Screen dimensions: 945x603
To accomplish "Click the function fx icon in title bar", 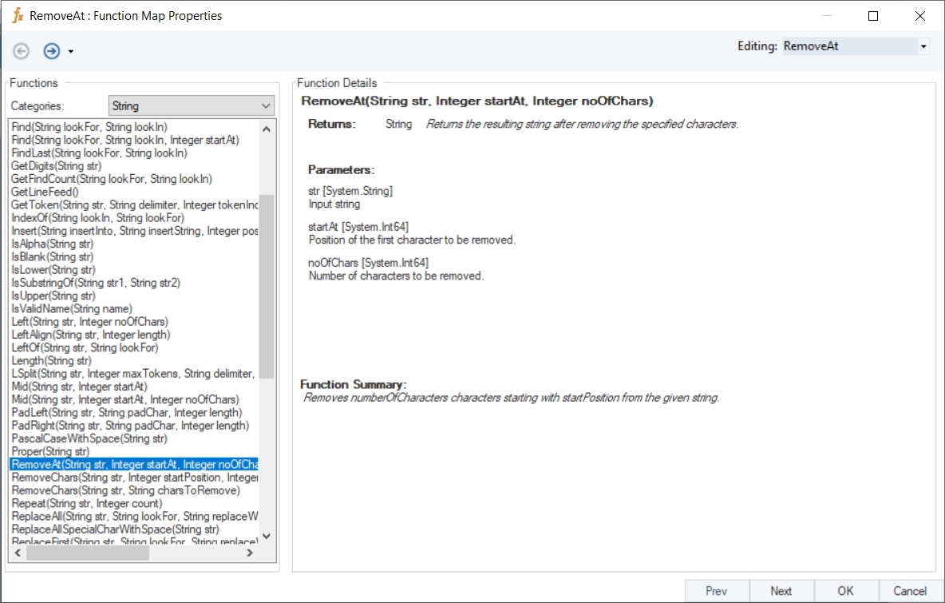I will point(18,15).
